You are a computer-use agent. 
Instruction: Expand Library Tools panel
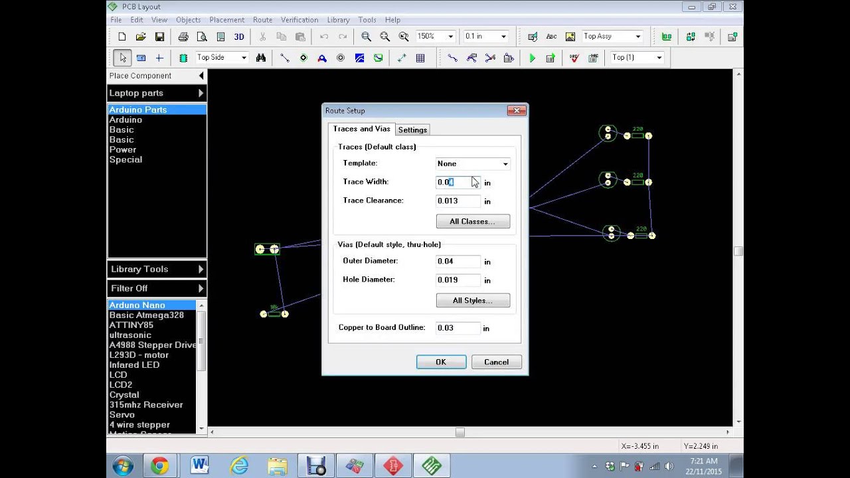click(x=157, y=269)
